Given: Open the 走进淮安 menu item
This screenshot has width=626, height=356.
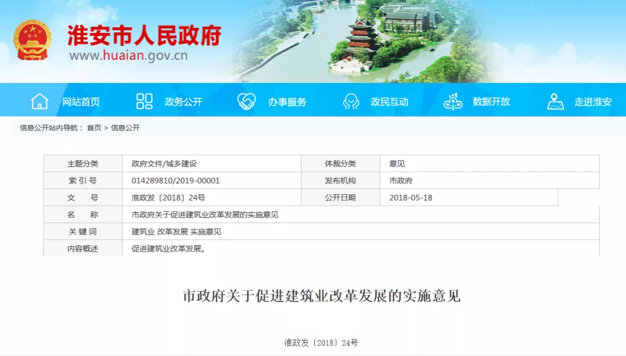Looking at the screenshot, I should point(594,102).
